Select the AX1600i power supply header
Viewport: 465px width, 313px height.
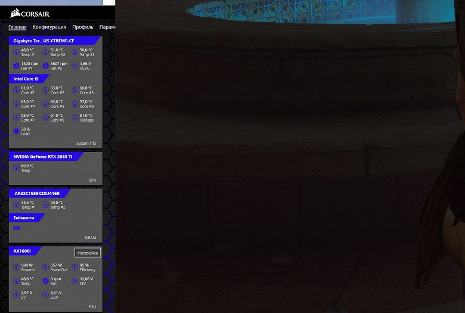coord(25,251)
